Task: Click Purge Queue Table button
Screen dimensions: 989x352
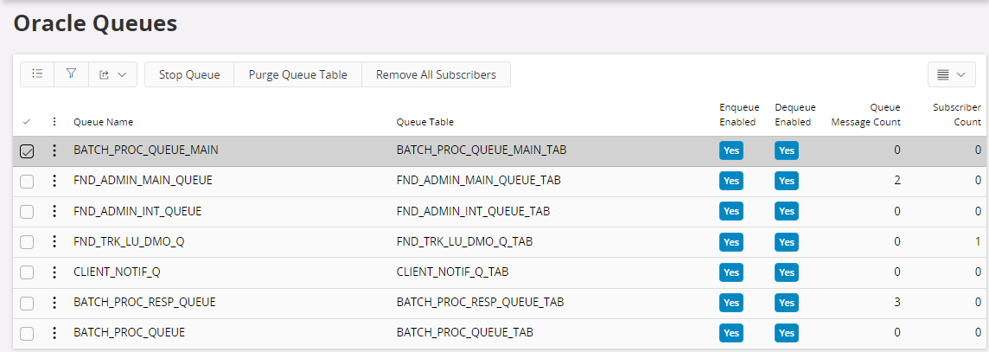Action: 297,74
